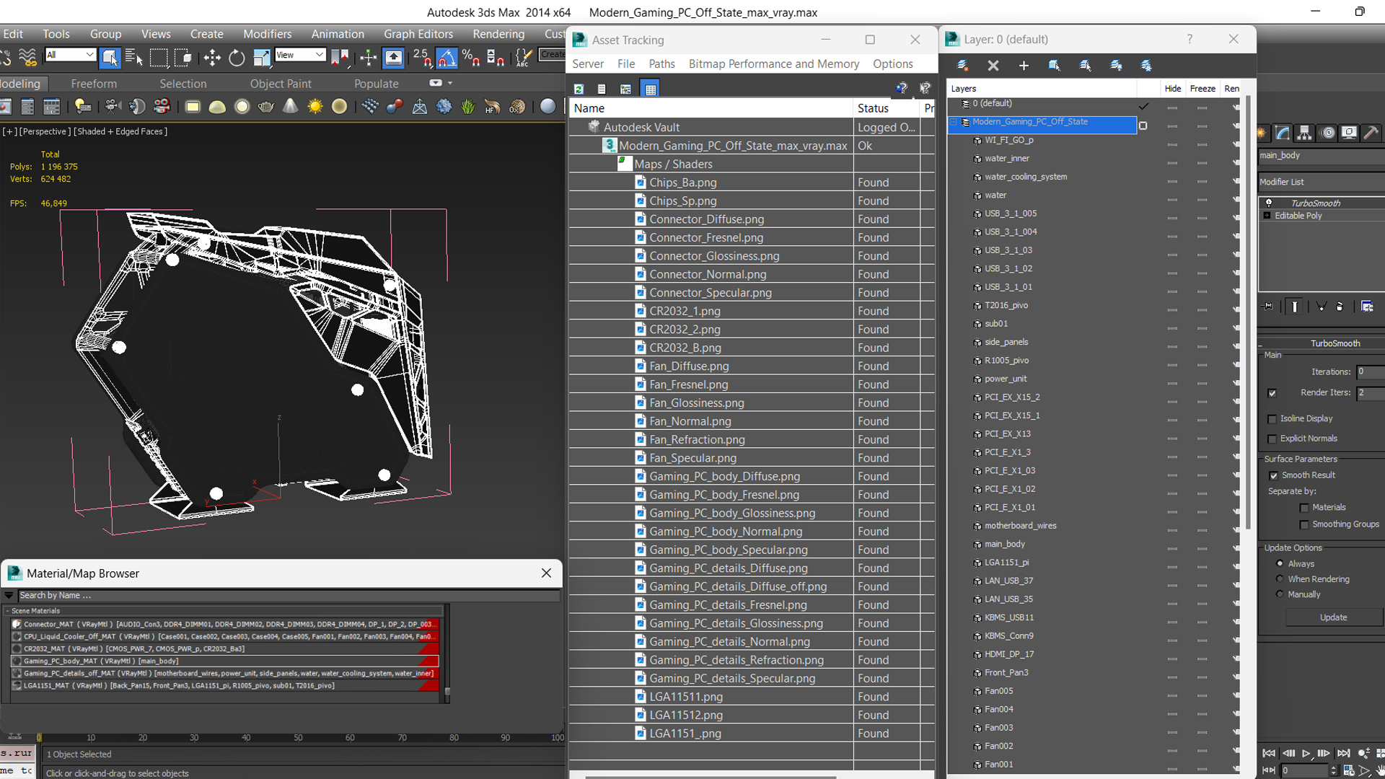Click the Update button in TurboSmooth

[x=1333, y=617]
